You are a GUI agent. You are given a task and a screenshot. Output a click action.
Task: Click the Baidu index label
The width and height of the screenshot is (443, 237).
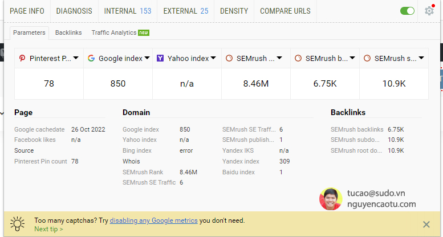point(238,172)
